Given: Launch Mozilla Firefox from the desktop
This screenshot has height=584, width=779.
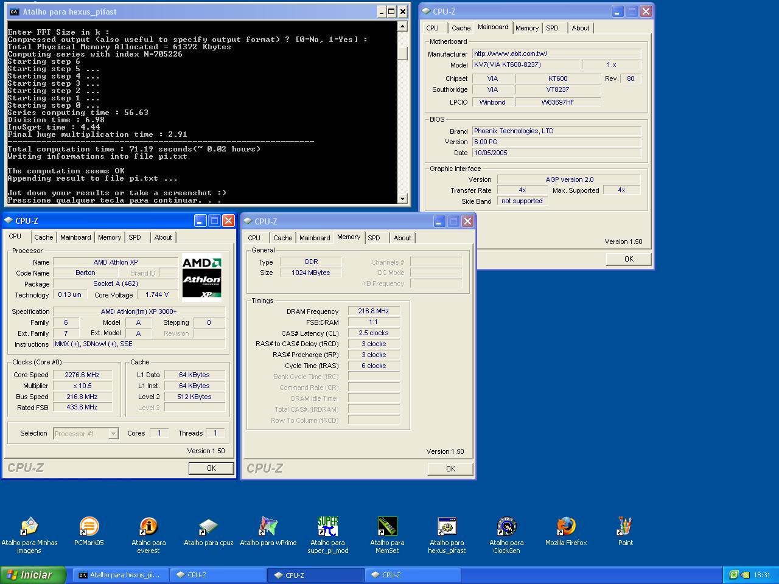Looking at the screenshot, I should (566, 527).
